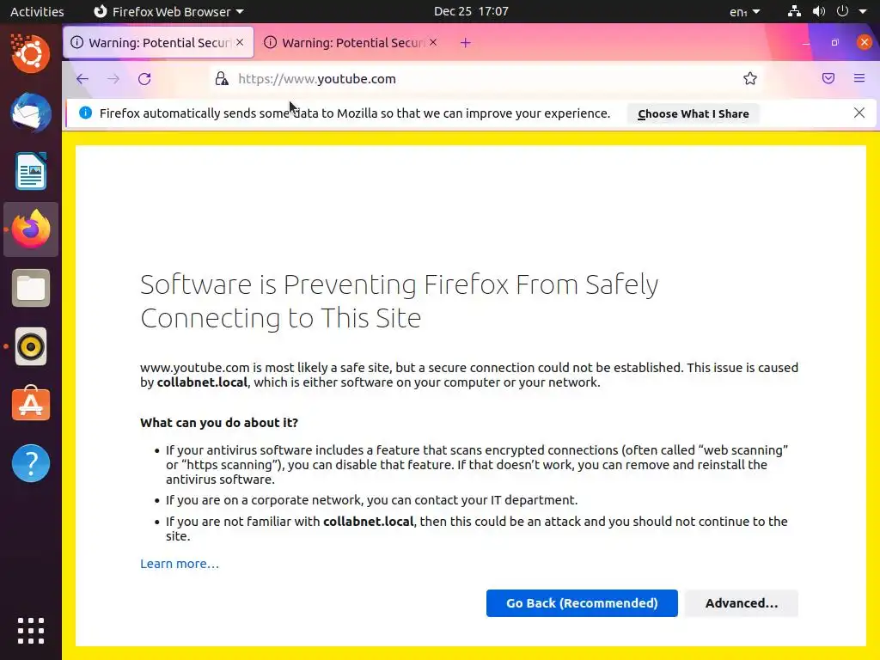This screenshot has width=880, height=660.
Task: Open LibreOffice Writer from the dock
Action: (x=31, y=171)
